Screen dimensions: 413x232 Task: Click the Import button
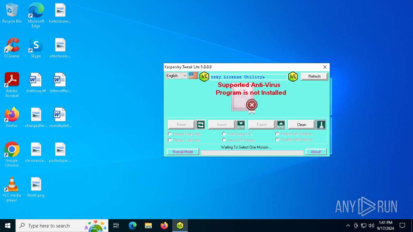222,125
